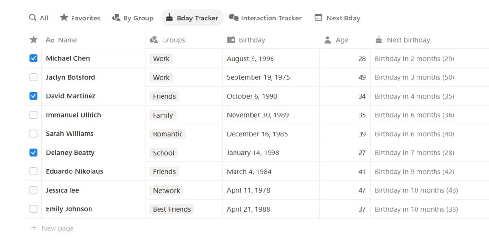
Task: Switch to the Bday Tracker tab
Action: 192,18
